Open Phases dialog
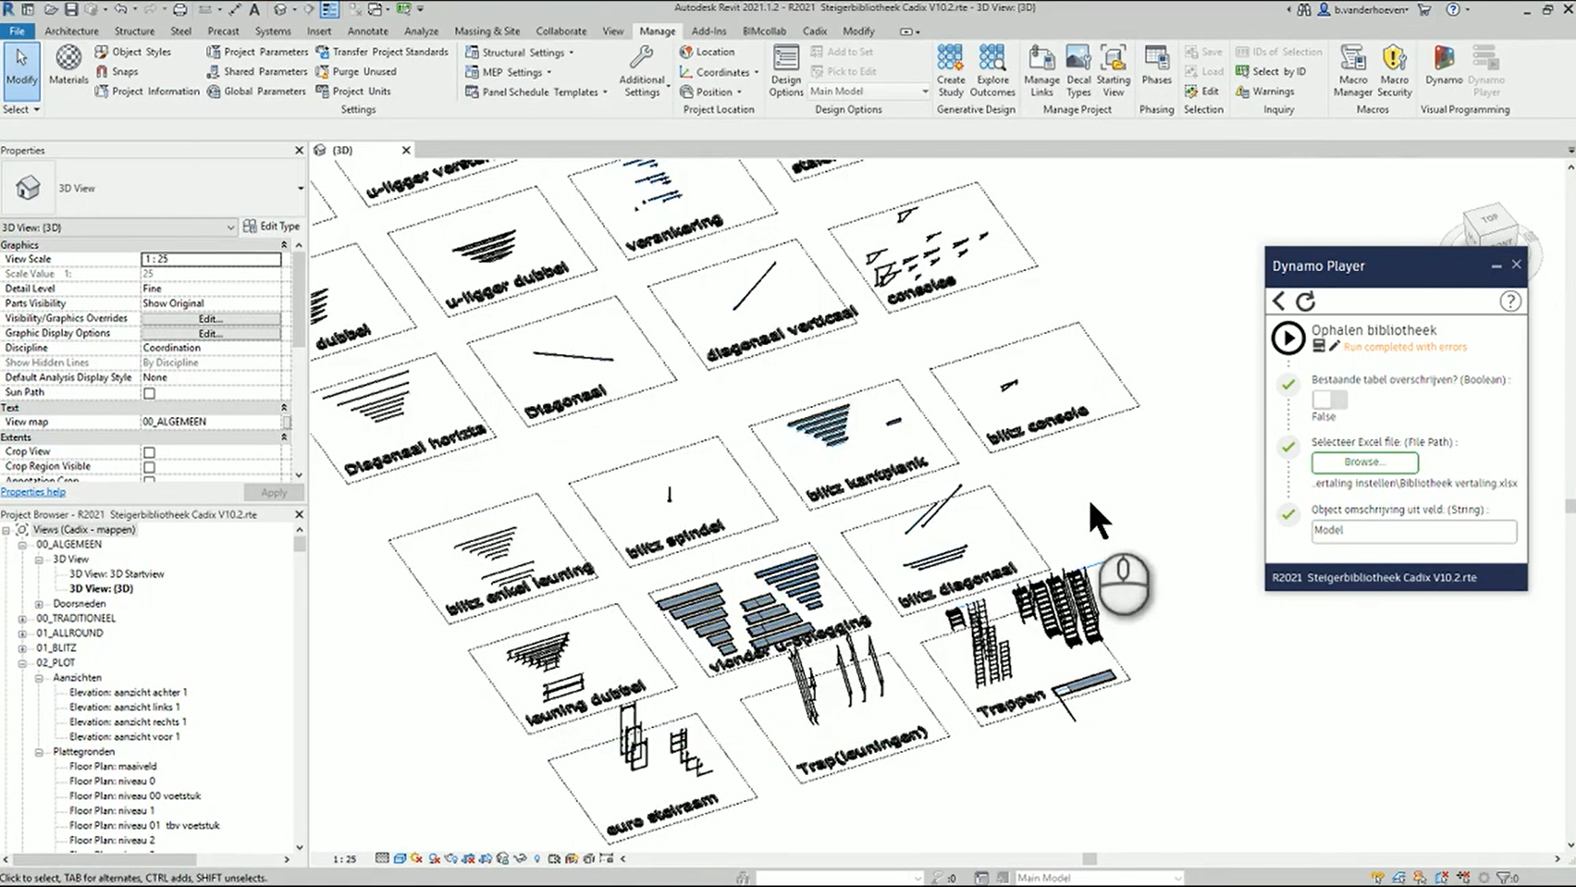Image resolution: width=1576 pixels, height=887 pixels. pyautogui.click(x=1156, y=66)
